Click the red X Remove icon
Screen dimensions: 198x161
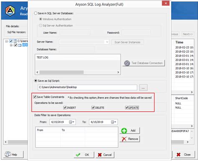click(x=124, y=139)
